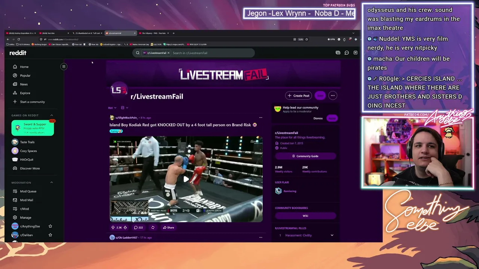The height and width of the screenshot is (269, 479).
Task: Collapse the Games on Reddit section
Action: tap(52, 115)
